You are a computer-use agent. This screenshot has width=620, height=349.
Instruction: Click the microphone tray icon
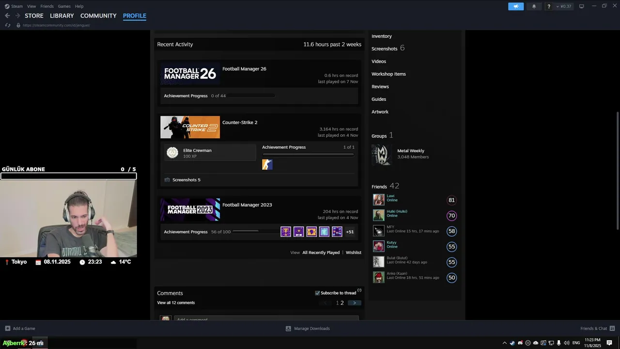click(x=559, y=343)
